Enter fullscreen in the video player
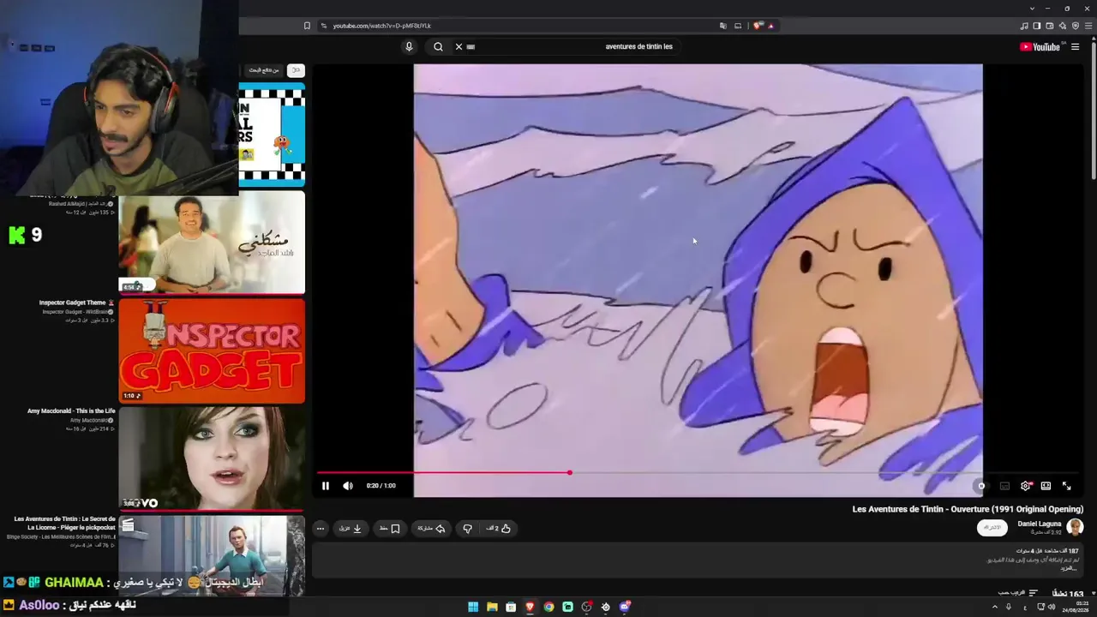1097x617 pixels. (x=1067, y=486)
